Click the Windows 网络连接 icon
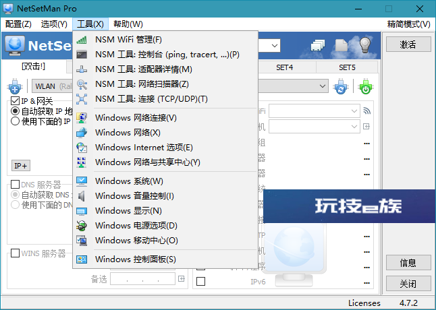436x310 pixels. (82, 118)
